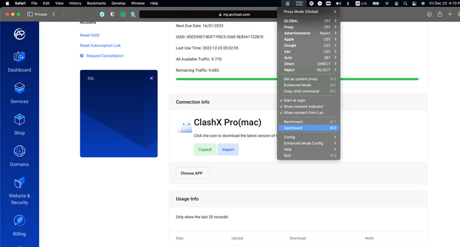The width and height of the screenshot is (460, 247).
Task: Open the Dashboard sidebar icon
Action: tap(20, 57)
